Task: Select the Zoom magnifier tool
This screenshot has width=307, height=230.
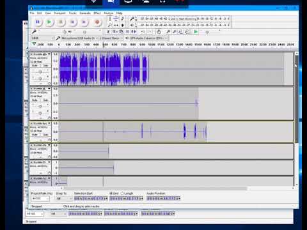Action: [x=109, y=25]
